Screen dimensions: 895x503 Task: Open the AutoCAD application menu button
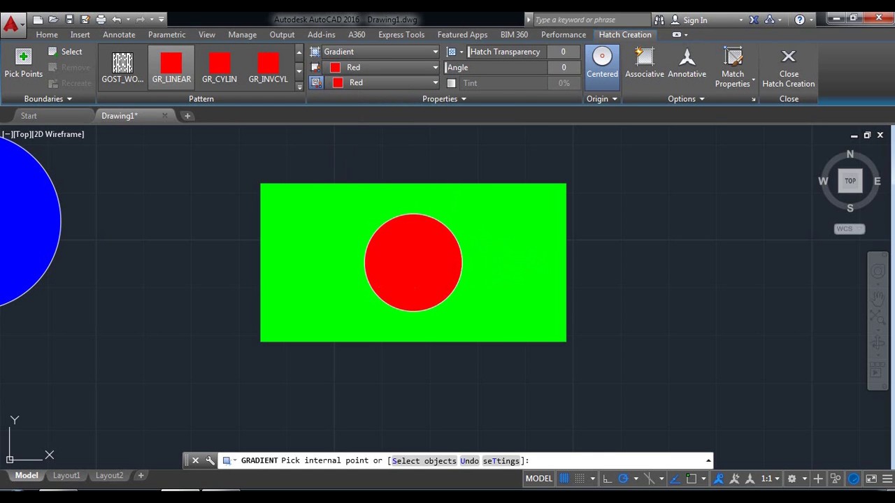[11, 26]
